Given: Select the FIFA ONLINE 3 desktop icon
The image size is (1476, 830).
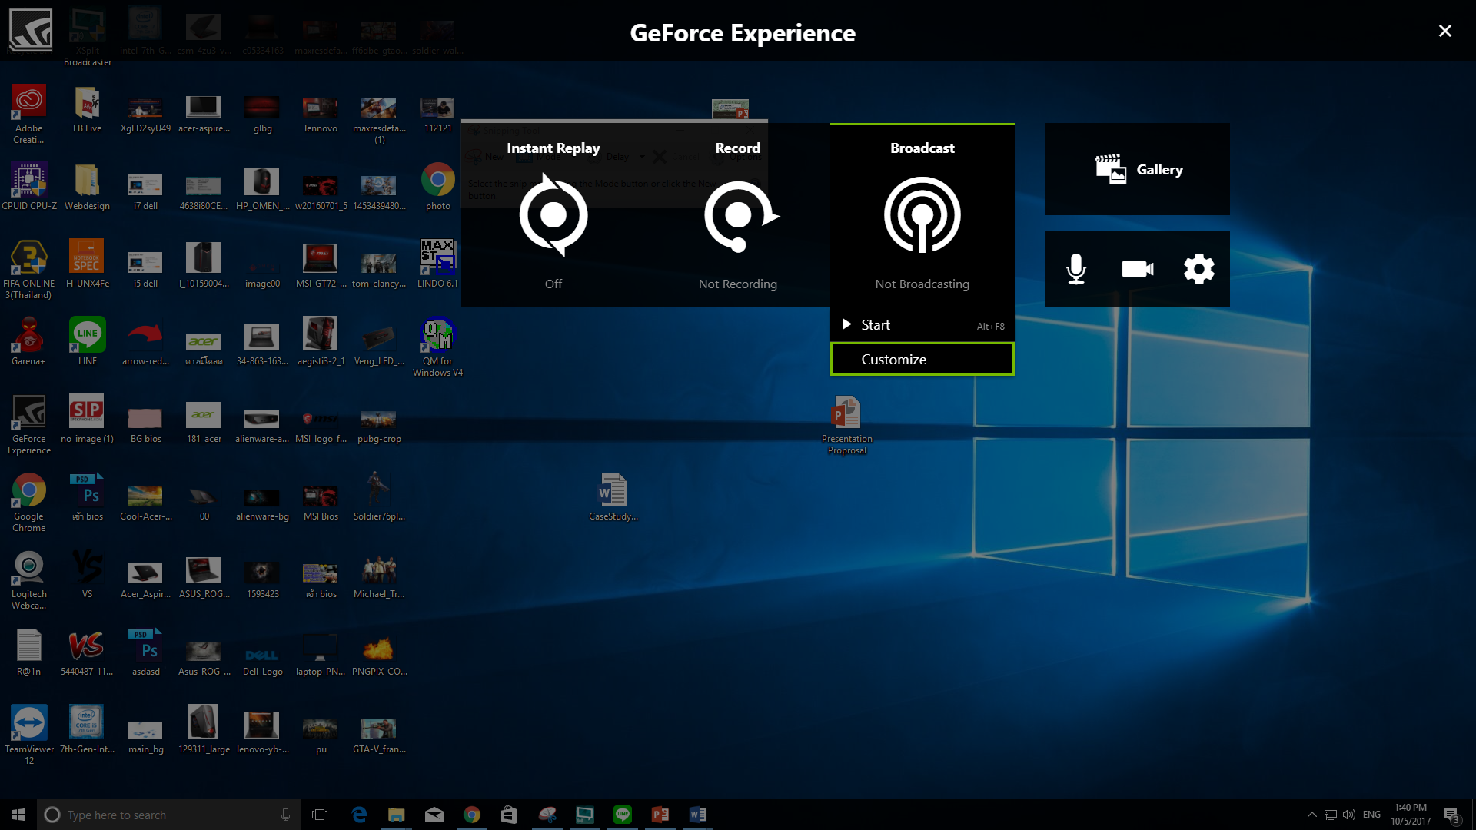Looking at the screenshot, I should point(28,270).
